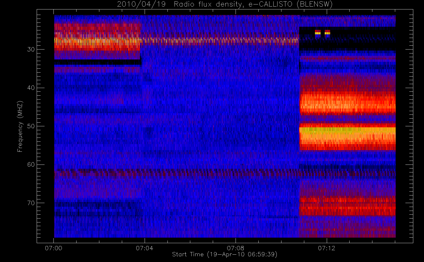Click the 07:00 time tick label
The image size is (424, 262).
(53, 248)
